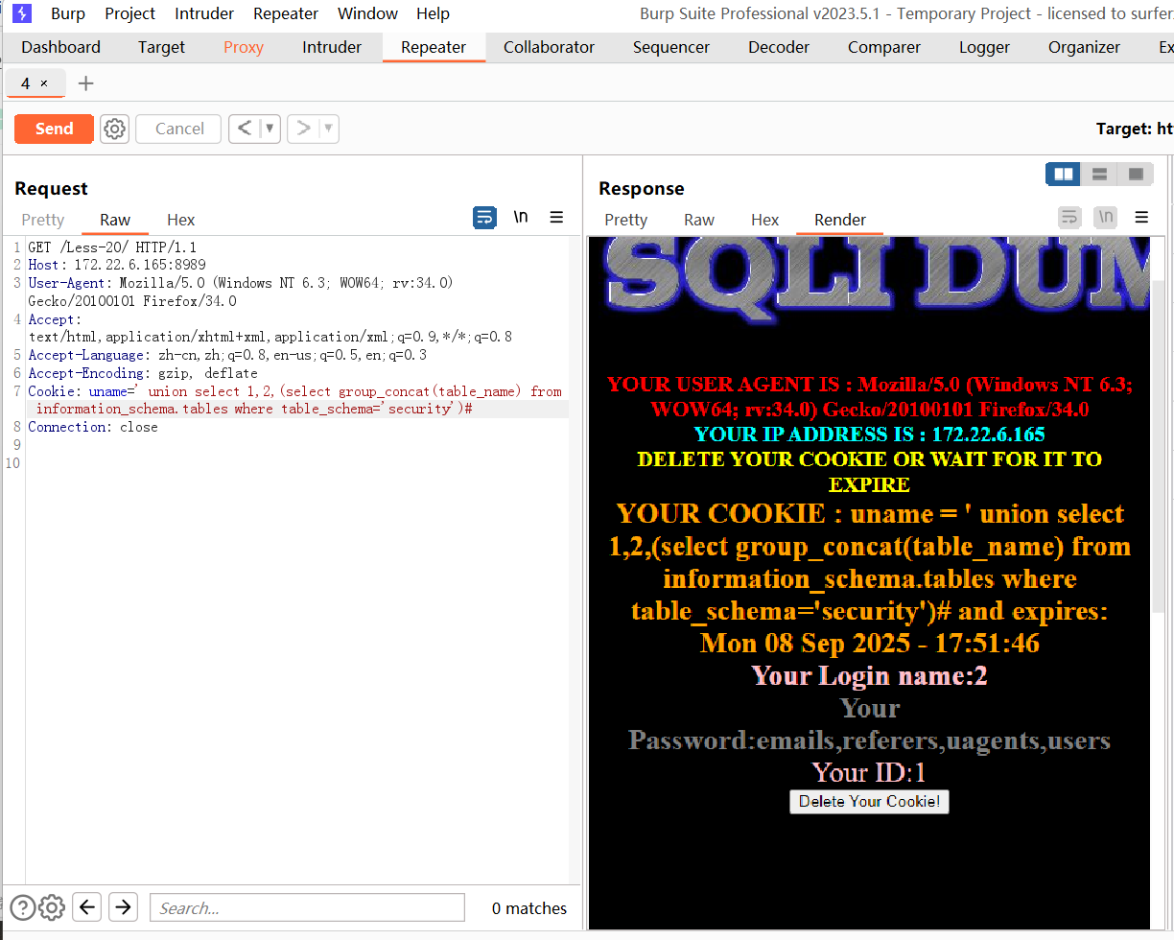Toggle non-printable chars in Response panel
This screenshot has width=1174, height=940.
tap(1105, 218)
